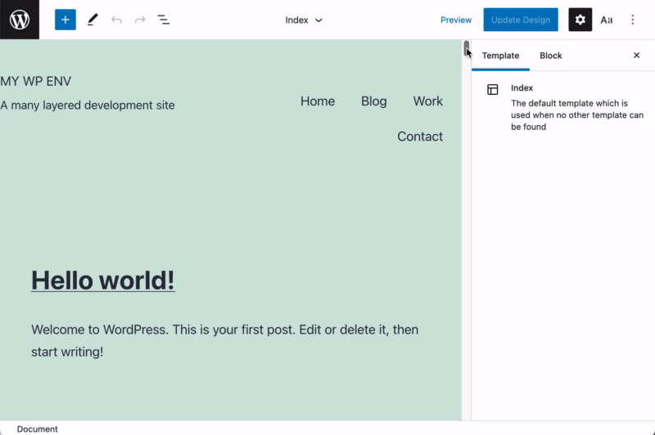This screenshot has width=655, height=435.
Task: Toggle the Settings gear sidebar
Action: 580,20
